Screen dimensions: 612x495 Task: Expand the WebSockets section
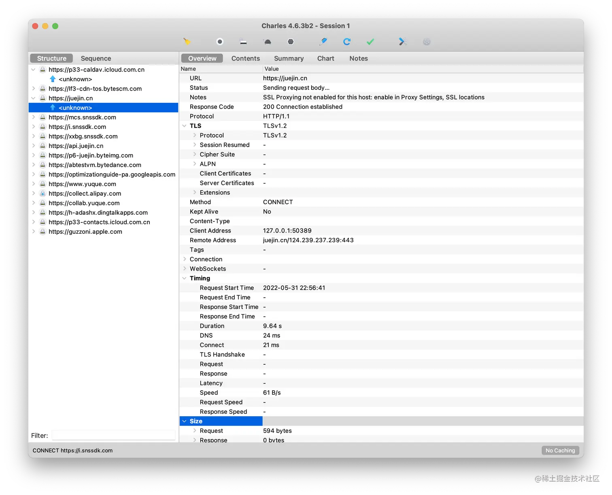(x=185, y=269)
